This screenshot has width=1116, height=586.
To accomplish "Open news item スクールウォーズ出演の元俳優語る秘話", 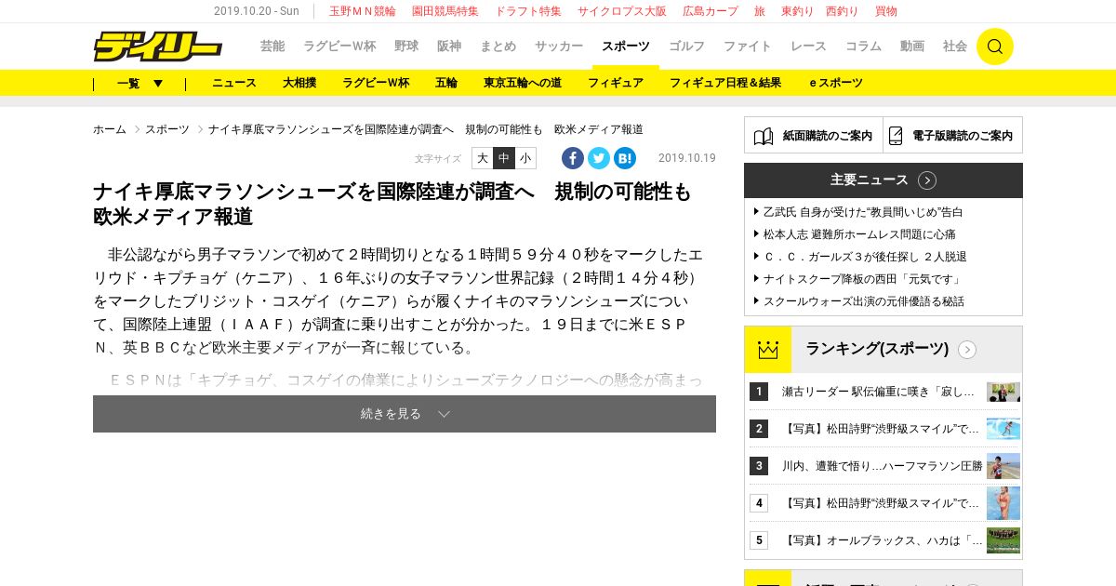I will tap(864, 301).
